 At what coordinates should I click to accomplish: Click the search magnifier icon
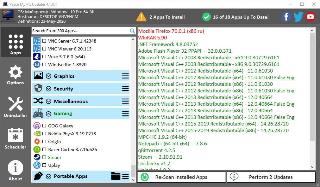pyautogui.click(x=132, y=31)
